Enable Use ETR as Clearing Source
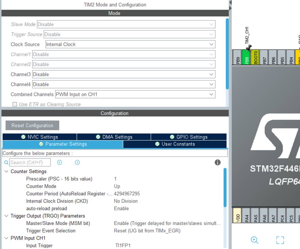The width and height of the screenshot is (300, 249). (x=15, y=104)
